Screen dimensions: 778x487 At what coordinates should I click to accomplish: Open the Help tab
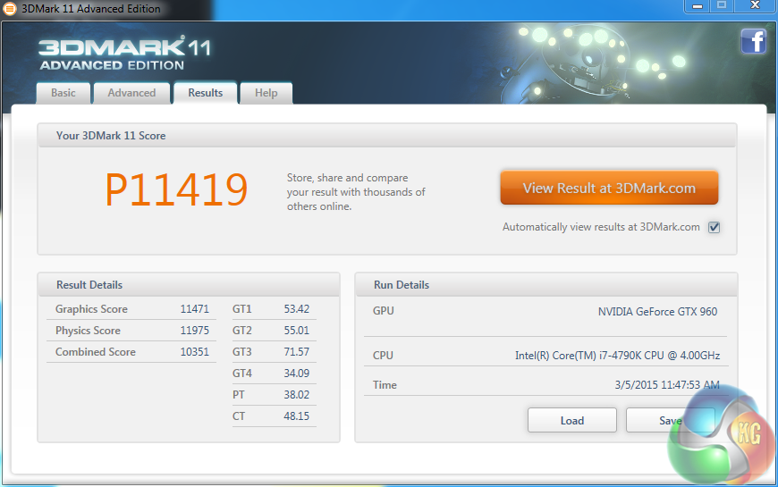266,93
